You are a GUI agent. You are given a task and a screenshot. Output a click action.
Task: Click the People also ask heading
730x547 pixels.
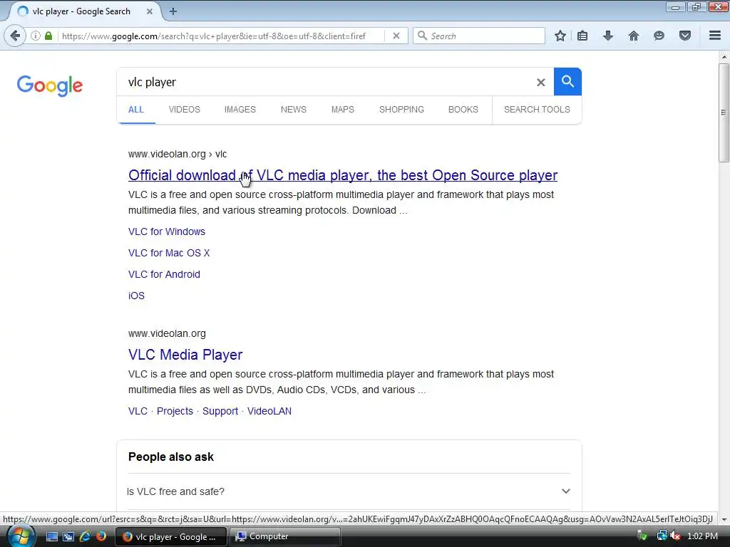171,457
